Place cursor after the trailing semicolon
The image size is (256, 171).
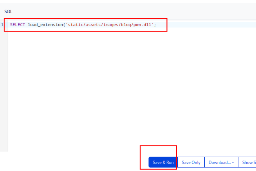[x=157, y=25]
